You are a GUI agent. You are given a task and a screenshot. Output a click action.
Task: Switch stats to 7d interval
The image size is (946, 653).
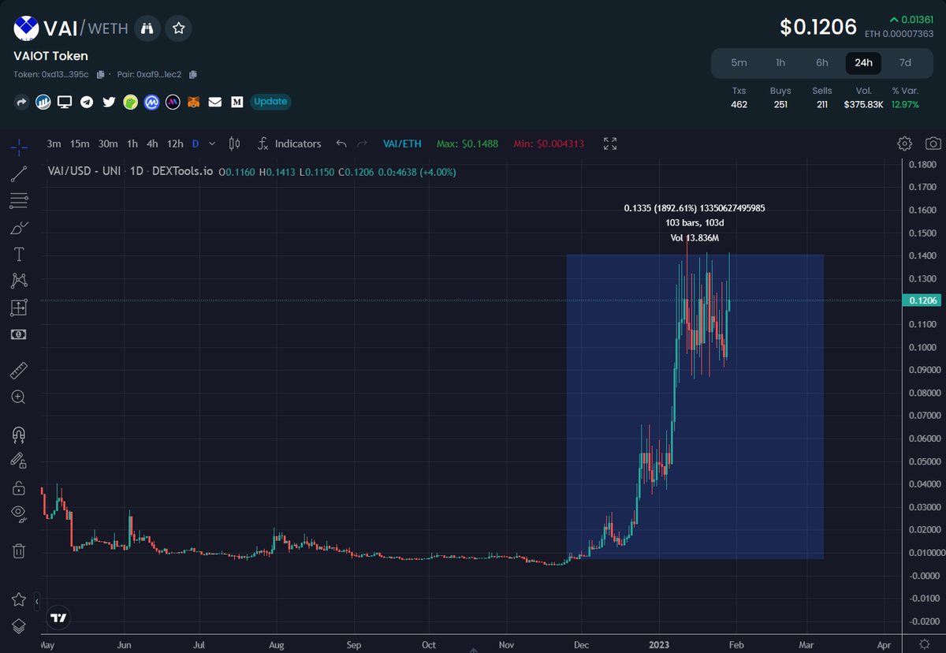[x=905, y=62]
